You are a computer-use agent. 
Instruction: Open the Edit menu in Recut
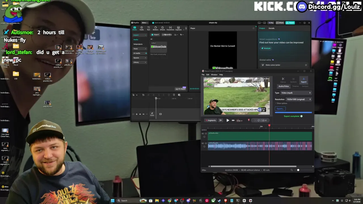pyautogui.click(x=208, y=75)
